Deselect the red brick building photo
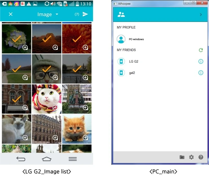This screenshot has height=180, width=209. pyautogui.click(x=17, y=99)
